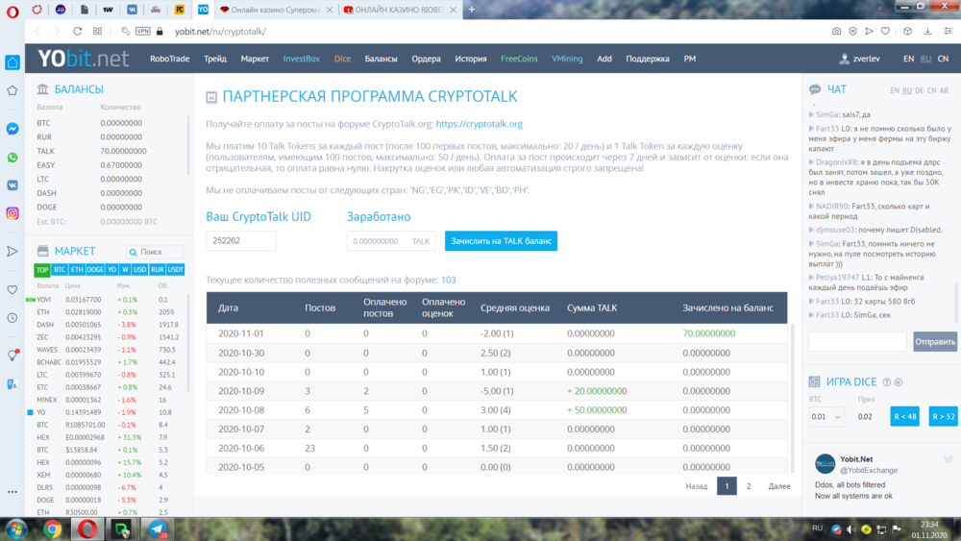This screenshot has width=961, height=541.
Task: Click the Twitter bird icon in Yobit.Net widget
Action: point(949,459)
